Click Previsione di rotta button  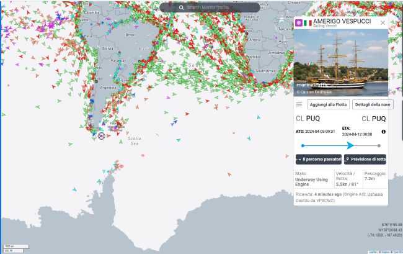[365, 160]
